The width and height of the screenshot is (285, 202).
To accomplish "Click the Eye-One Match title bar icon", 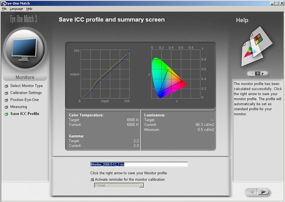I will [3, 3].
